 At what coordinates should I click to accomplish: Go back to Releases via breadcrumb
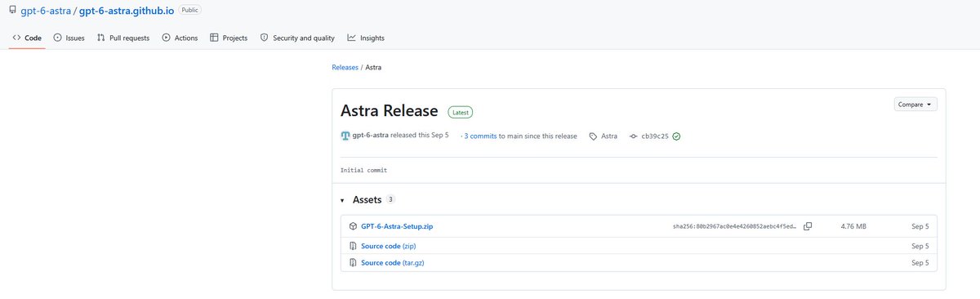pyautogui.click(x=345, y=67)
